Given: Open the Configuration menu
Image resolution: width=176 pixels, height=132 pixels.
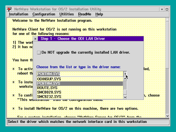Looking at the screenshot, I should click(44, 14).
